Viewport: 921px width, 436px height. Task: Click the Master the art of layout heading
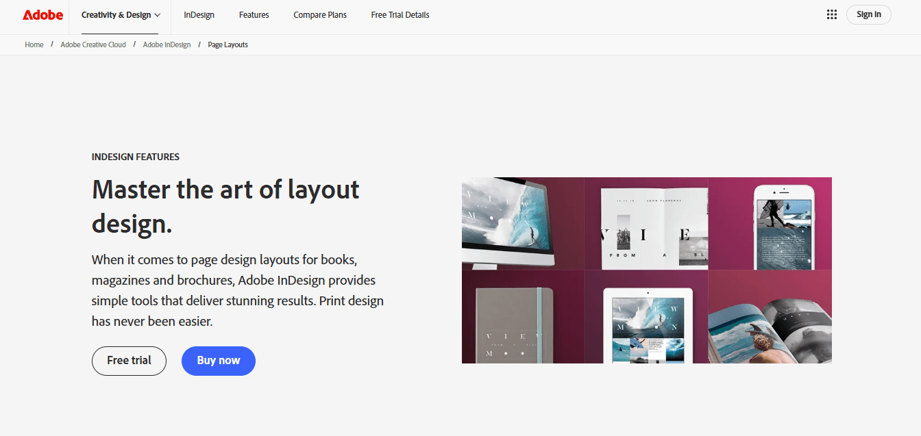[225, 206]
